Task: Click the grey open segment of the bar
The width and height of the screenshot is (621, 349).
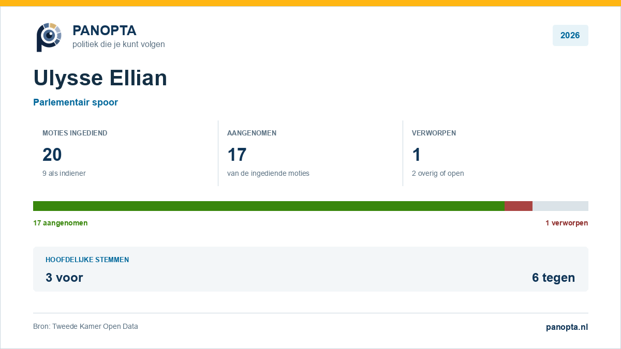Action: coord(560,206)
